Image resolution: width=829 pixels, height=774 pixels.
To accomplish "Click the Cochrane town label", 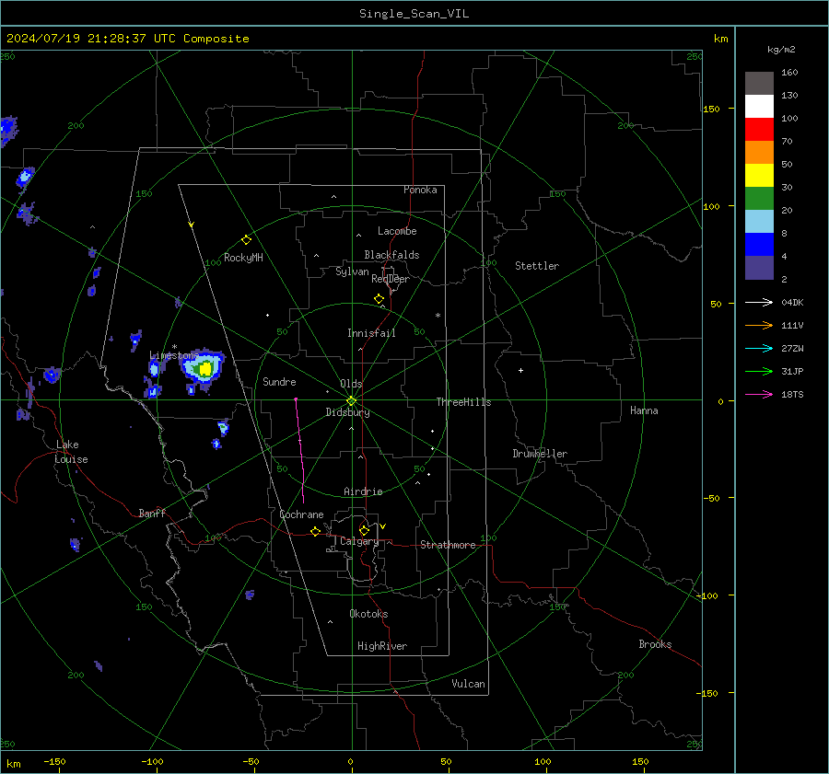I will [301, 514].
